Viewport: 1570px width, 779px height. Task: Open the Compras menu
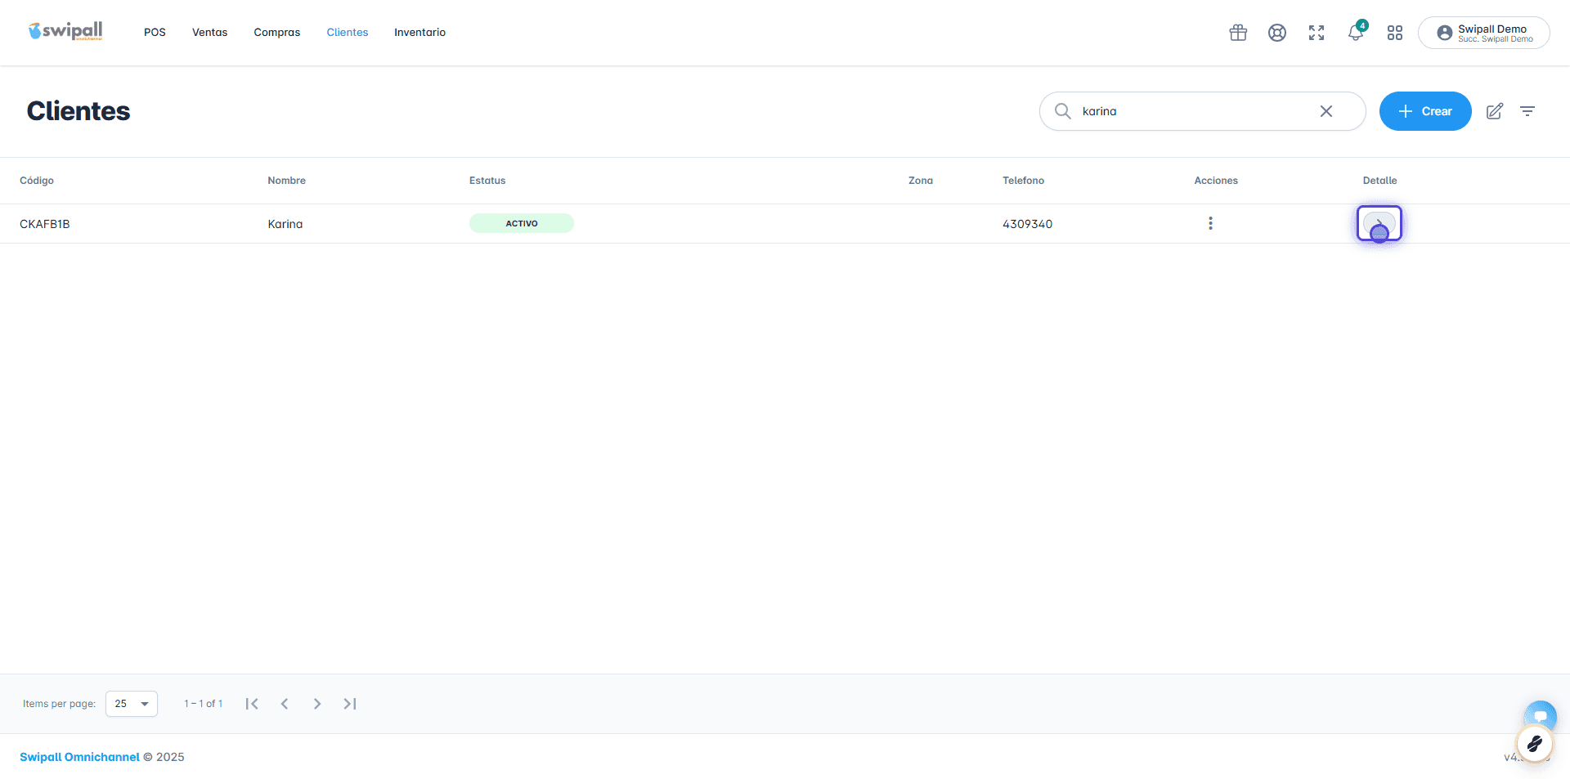point(277,33)
